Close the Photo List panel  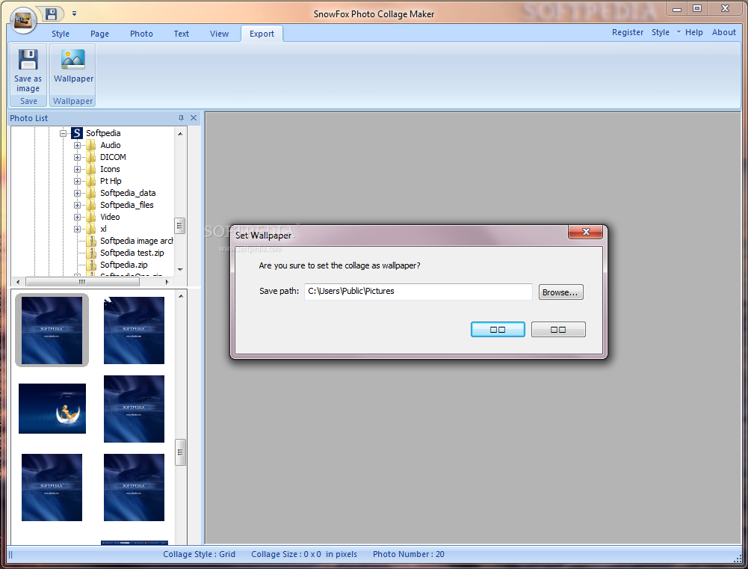[194, 118]
